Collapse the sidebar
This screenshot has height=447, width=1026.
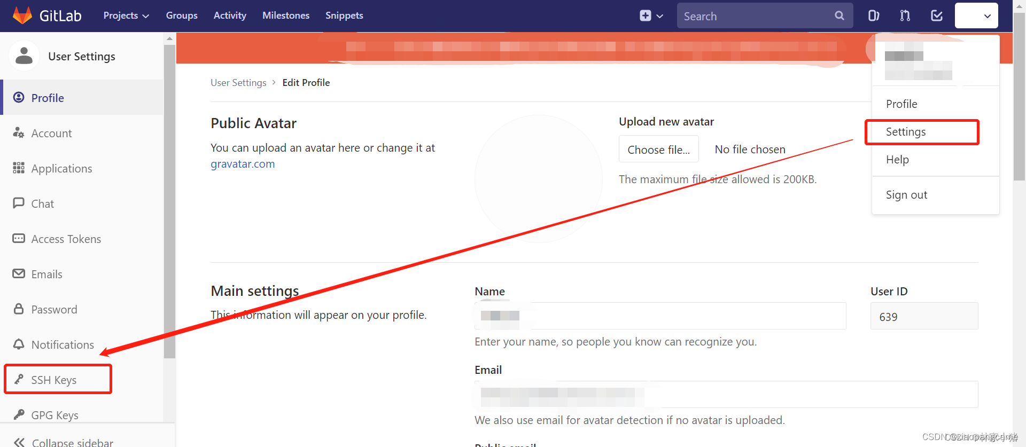64,442
